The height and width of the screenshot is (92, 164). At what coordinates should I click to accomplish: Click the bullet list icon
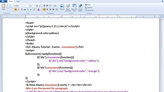[x=50, y=6]
